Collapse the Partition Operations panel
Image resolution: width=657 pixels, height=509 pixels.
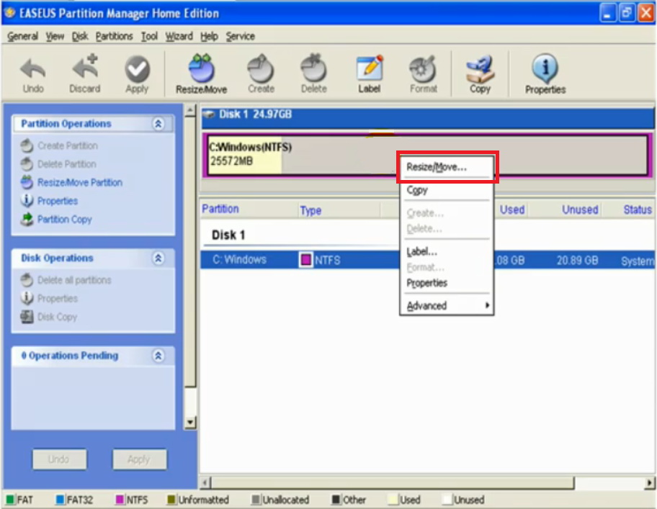click(158, 124)
